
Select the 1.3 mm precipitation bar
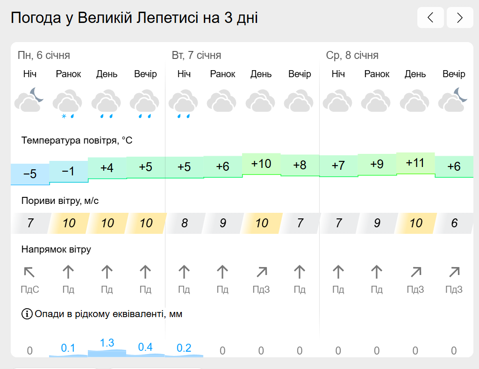[107, 353]
